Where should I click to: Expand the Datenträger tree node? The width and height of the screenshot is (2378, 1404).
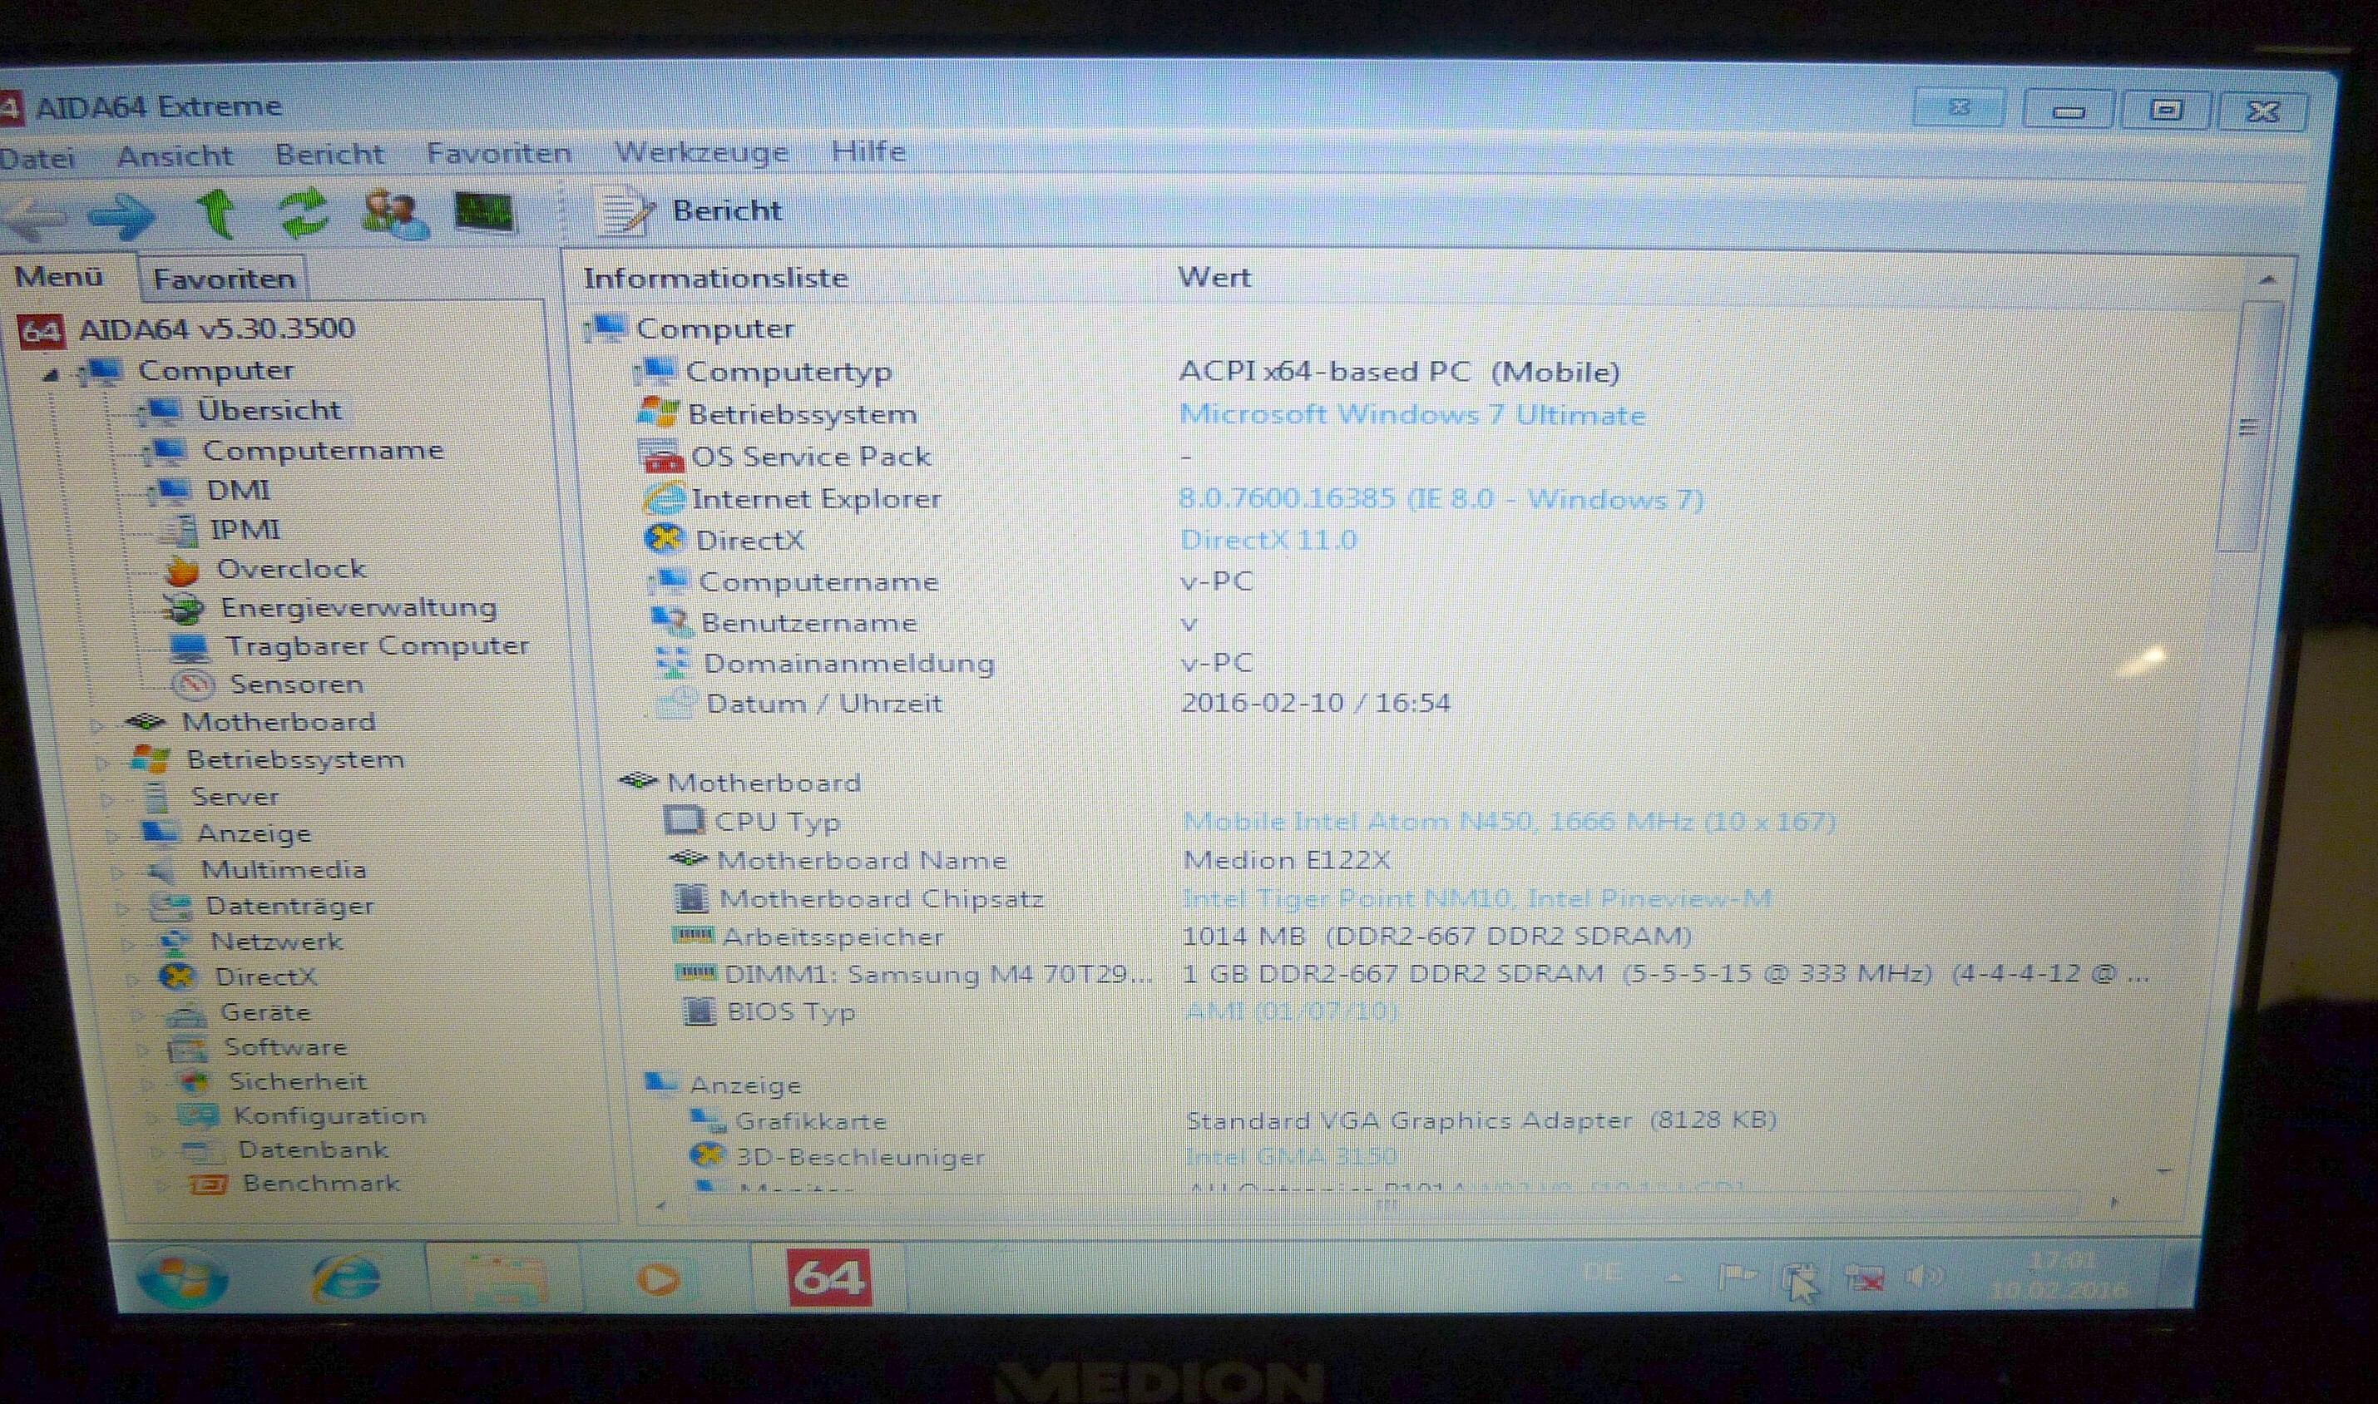click(122, 909)
